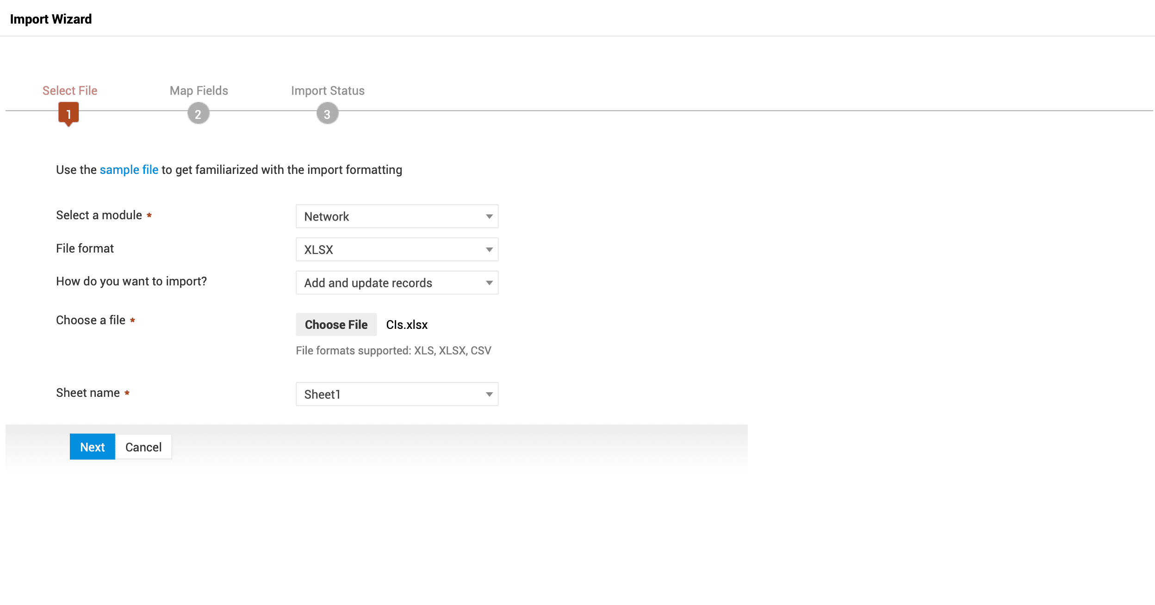
Task: Click the Import Wizard title
Action: (51, 19)
